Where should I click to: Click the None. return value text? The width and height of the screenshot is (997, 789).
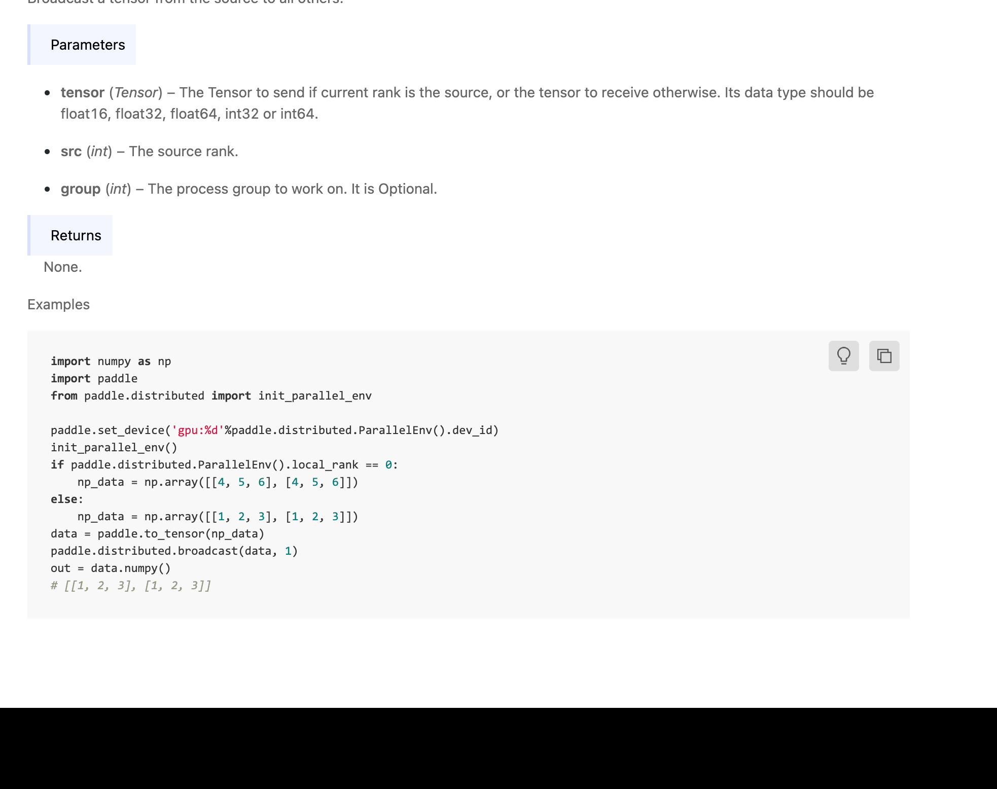[x=63, y=267]
